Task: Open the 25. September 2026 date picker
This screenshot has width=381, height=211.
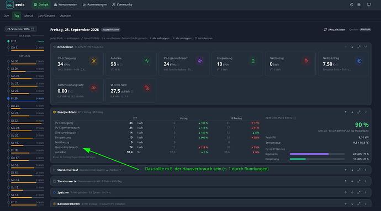Action: point(20,29)
